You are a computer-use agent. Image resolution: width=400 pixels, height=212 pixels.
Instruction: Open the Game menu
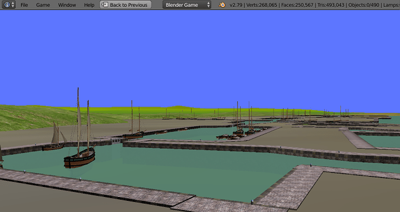[x=43, y=5]
